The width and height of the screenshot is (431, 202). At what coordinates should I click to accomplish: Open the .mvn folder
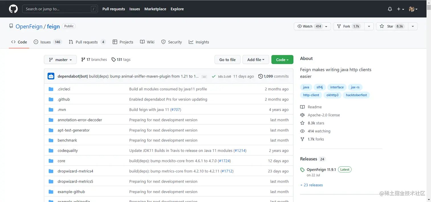coord(62,110)
